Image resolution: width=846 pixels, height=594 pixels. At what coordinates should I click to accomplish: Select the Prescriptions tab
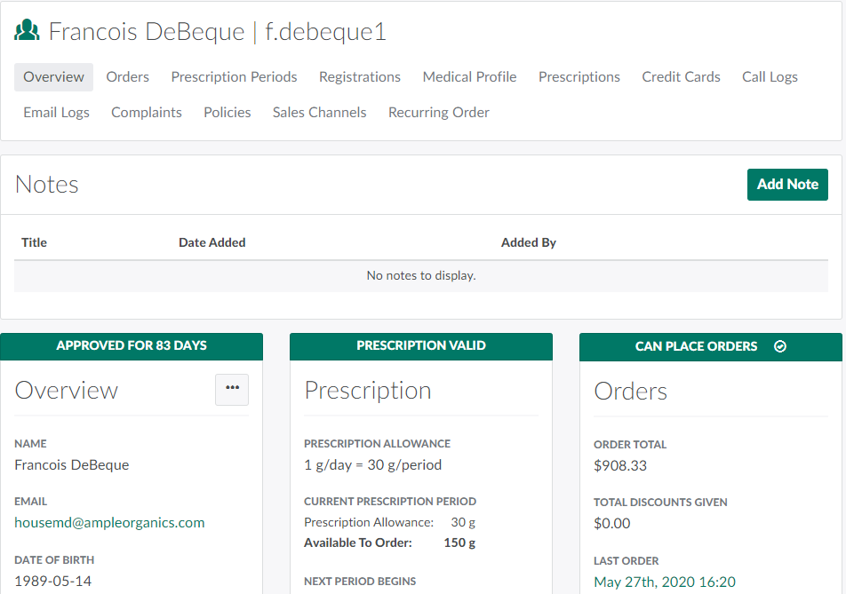click(x=579, y=77)
